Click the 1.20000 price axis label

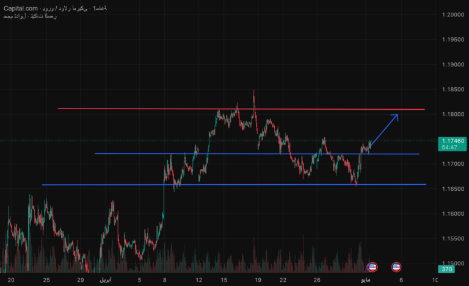pos(453,15)
